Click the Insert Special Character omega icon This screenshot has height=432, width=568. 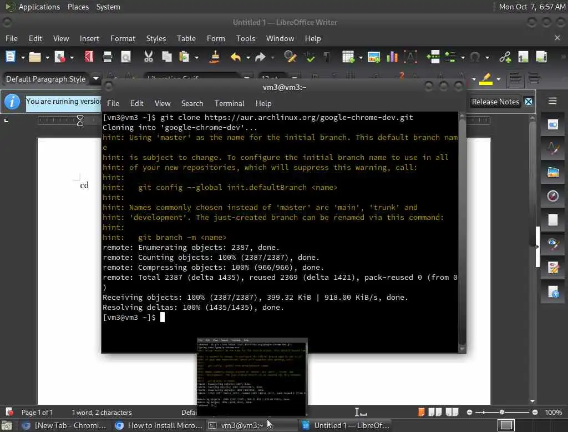(475, 57)
